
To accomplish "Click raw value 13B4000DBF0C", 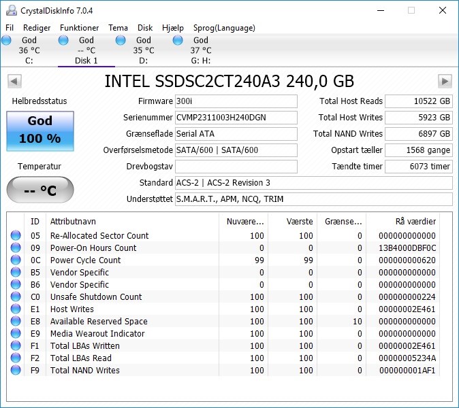I will pos(407,248).
